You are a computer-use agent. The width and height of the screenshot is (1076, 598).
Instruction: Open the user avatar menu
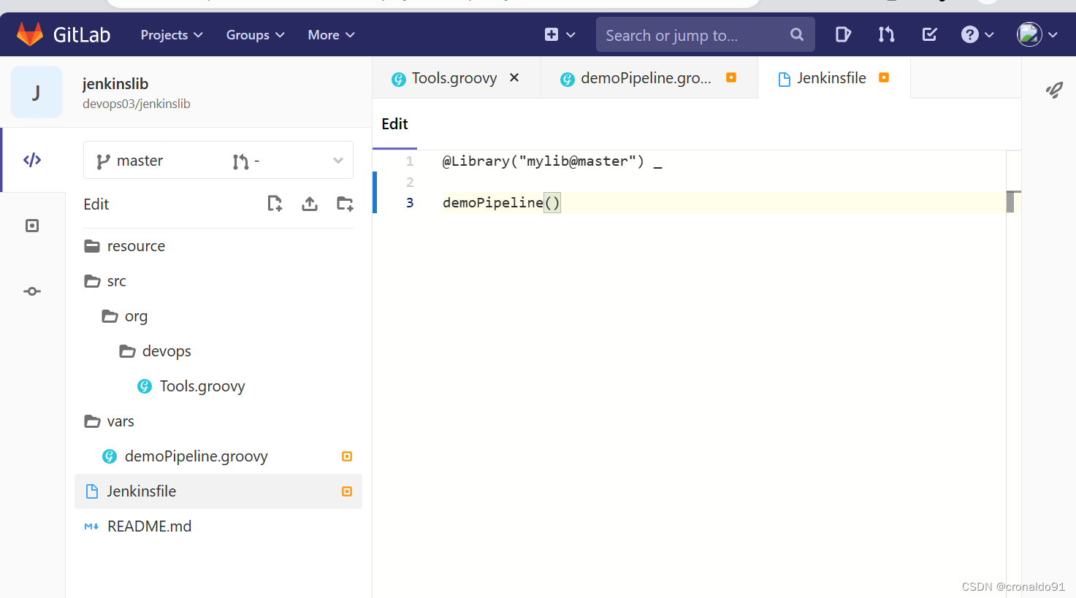coord(1037,34)
